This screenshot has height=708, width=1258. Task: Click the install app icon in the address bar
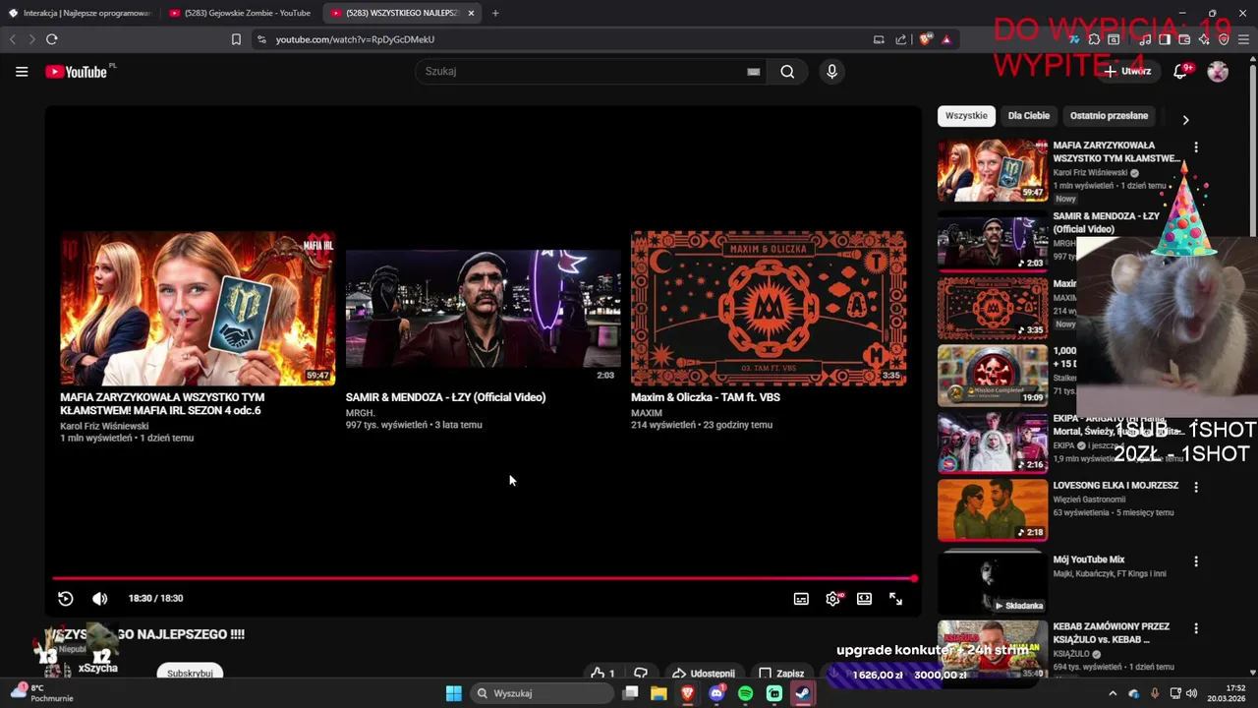click(879, 39)
